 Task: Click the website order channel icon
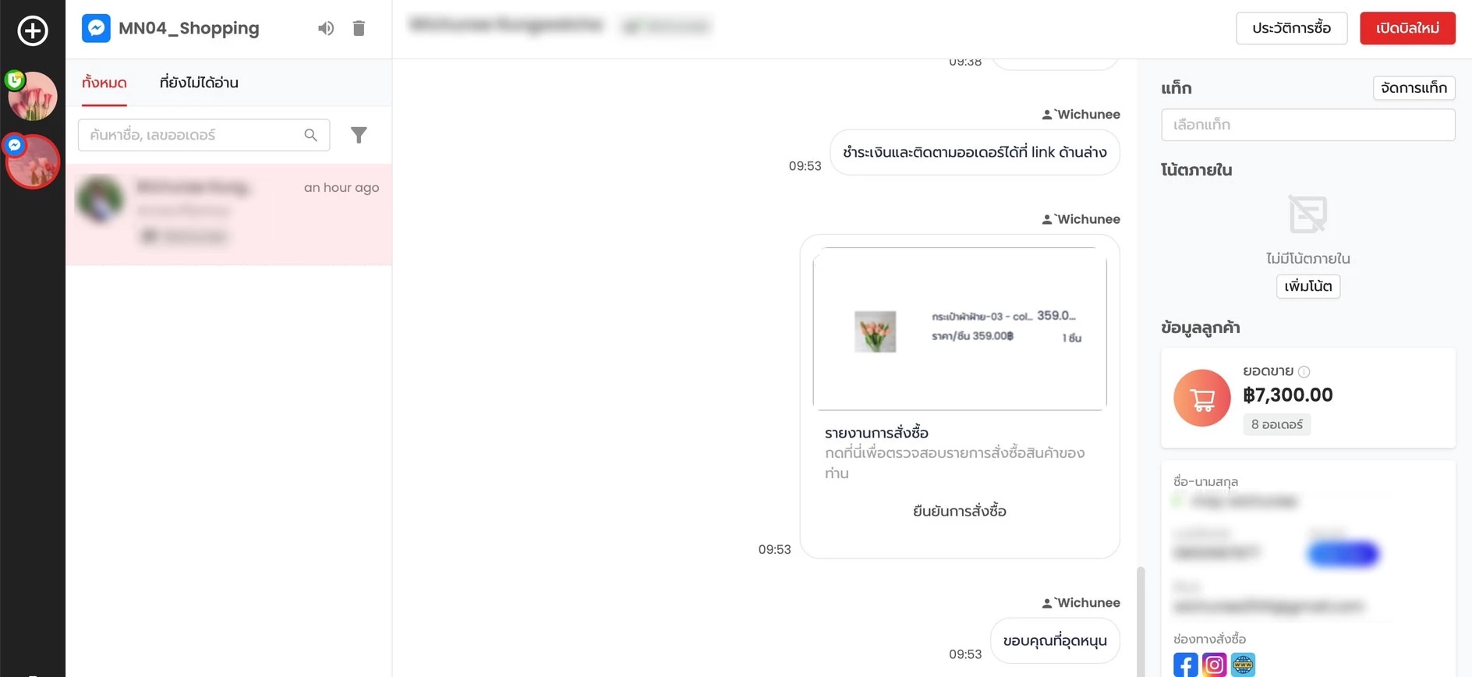[x=1243, y=665]
